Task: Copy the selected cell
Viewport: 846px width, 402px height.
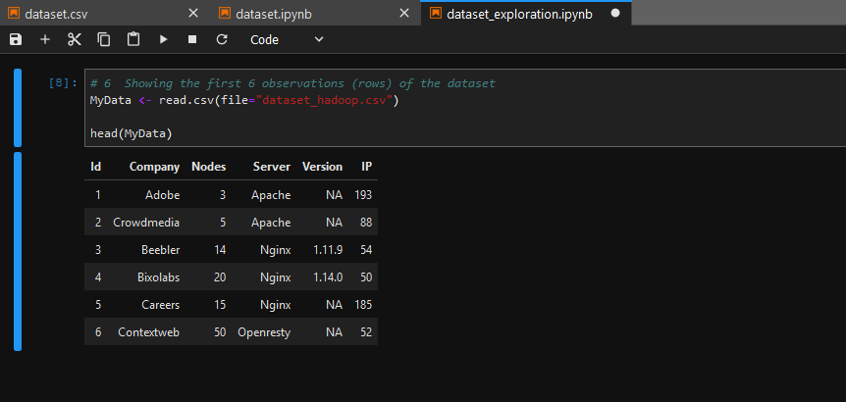Action: coord(104,39)
